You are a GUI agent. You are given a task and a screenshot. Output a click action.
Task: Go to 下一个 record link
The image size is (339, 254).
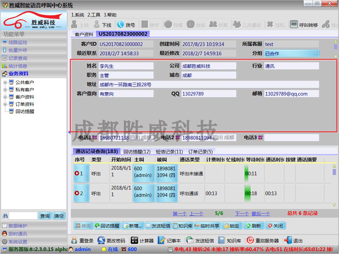pos(242,214)
